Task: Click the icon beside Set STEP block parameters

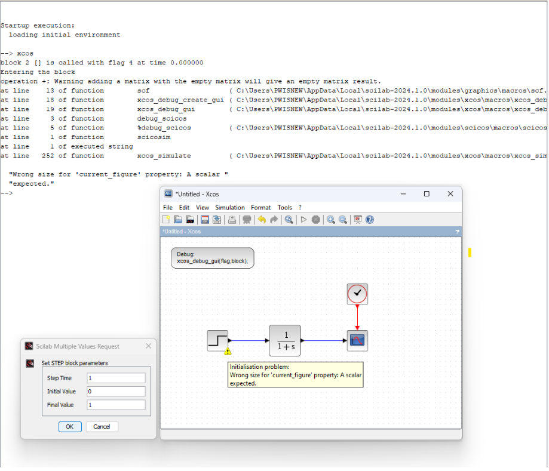Action: tap(30, 363)
